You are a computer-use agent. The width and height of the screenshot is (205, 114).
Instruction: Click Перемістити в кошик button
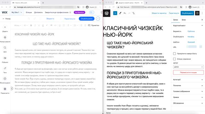188,72
